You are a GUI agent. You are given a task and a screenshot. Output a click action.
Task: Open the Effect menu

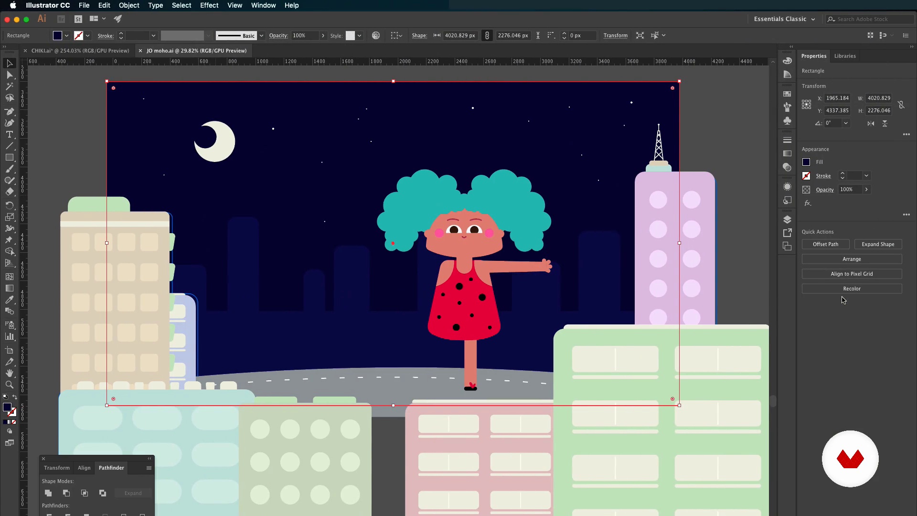[209, 5]
